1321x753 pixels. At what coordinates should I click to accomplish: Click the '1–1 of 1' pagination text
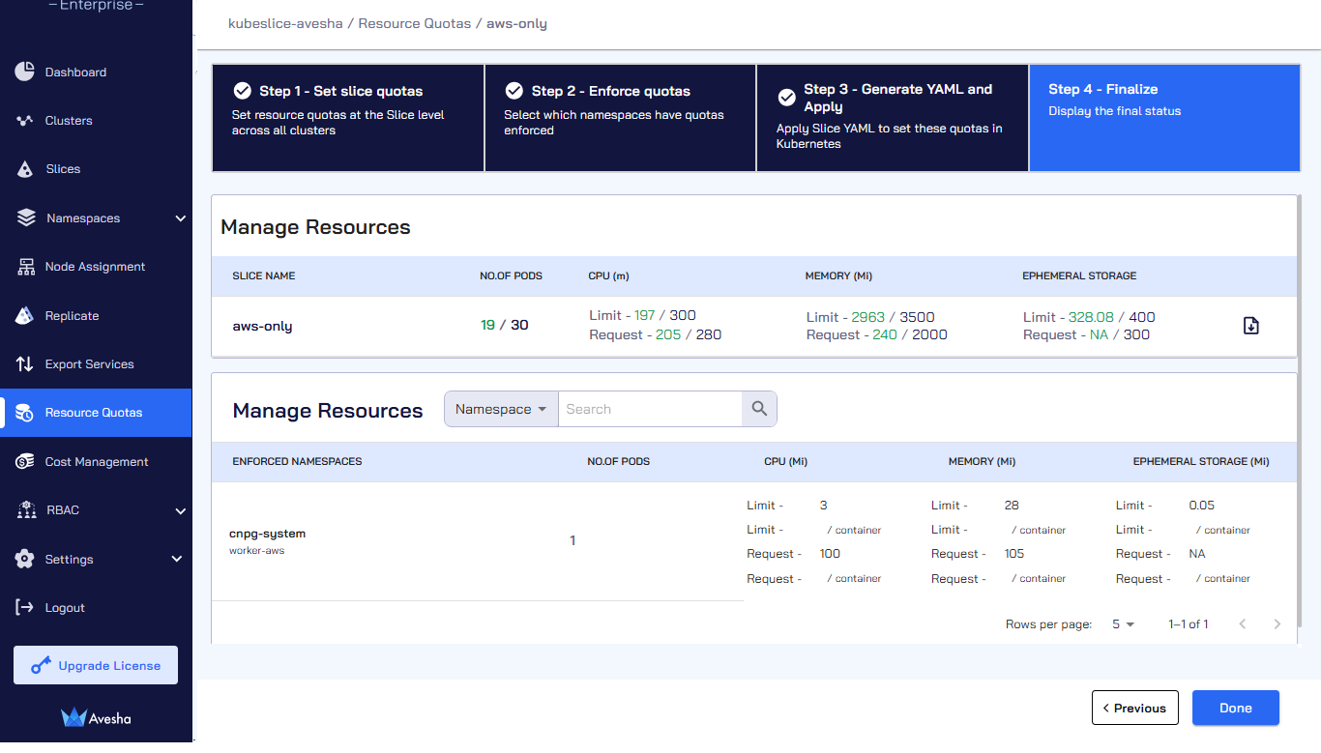pos(1189,624)
